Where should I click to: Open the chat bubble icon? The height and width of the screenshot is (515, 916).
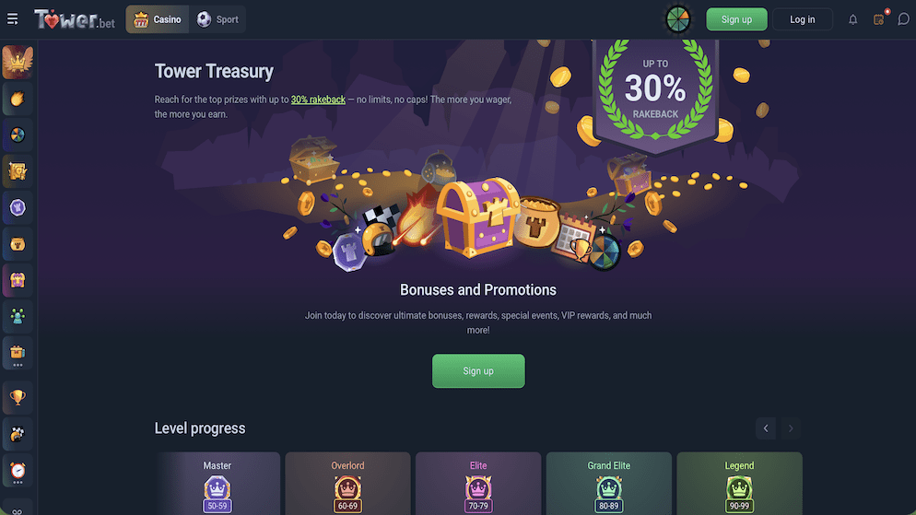(903, 19)
